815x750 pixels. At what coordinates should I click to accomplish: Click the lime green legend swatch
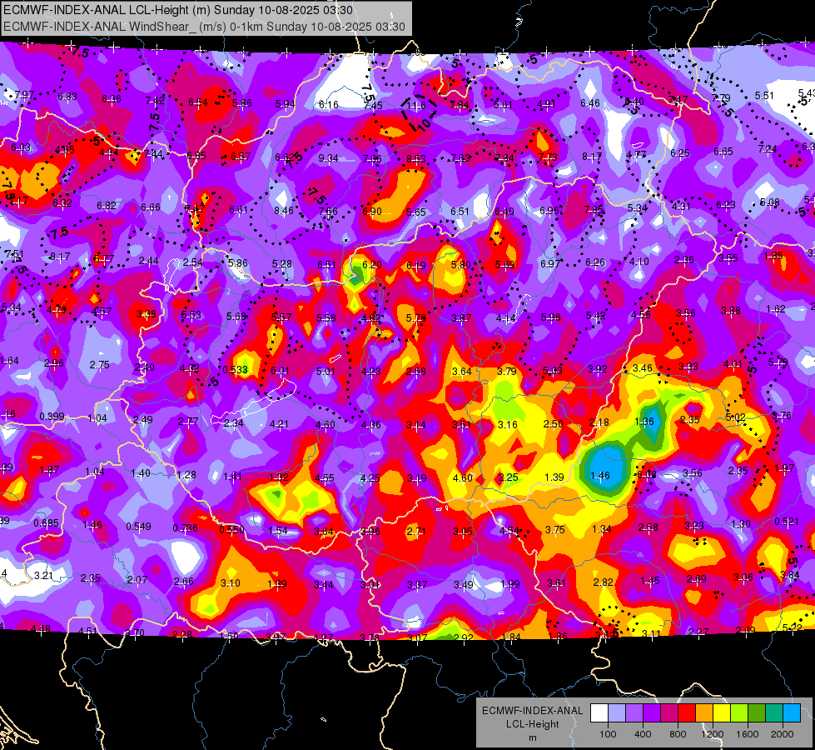pos(739,713)
